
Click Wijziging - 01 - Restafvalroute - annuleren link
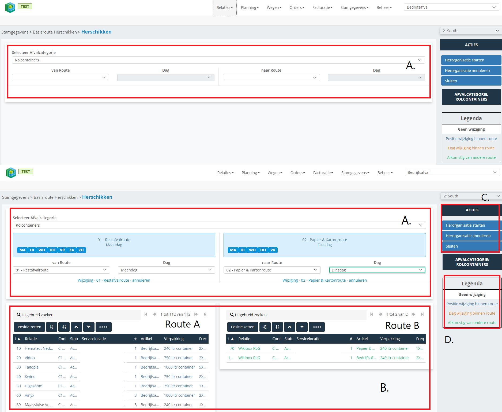coord(114,280)
